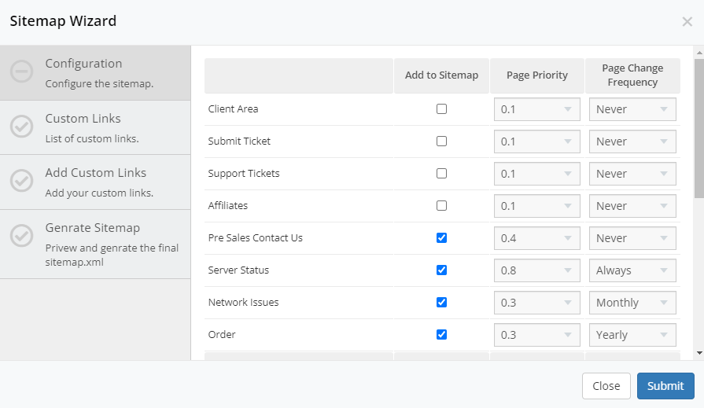This screenshot has height=408, width=704.
Task: Uncheck the Server Status sitemap checkbox
Action: point(441,270)
